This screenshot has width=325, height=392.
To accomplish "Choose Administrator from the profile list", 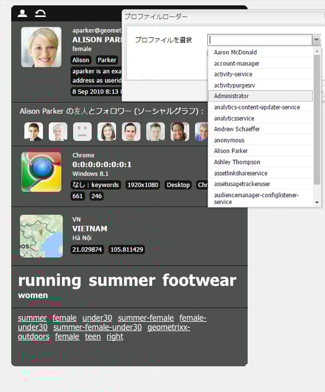I will click(x=261, y=96).
